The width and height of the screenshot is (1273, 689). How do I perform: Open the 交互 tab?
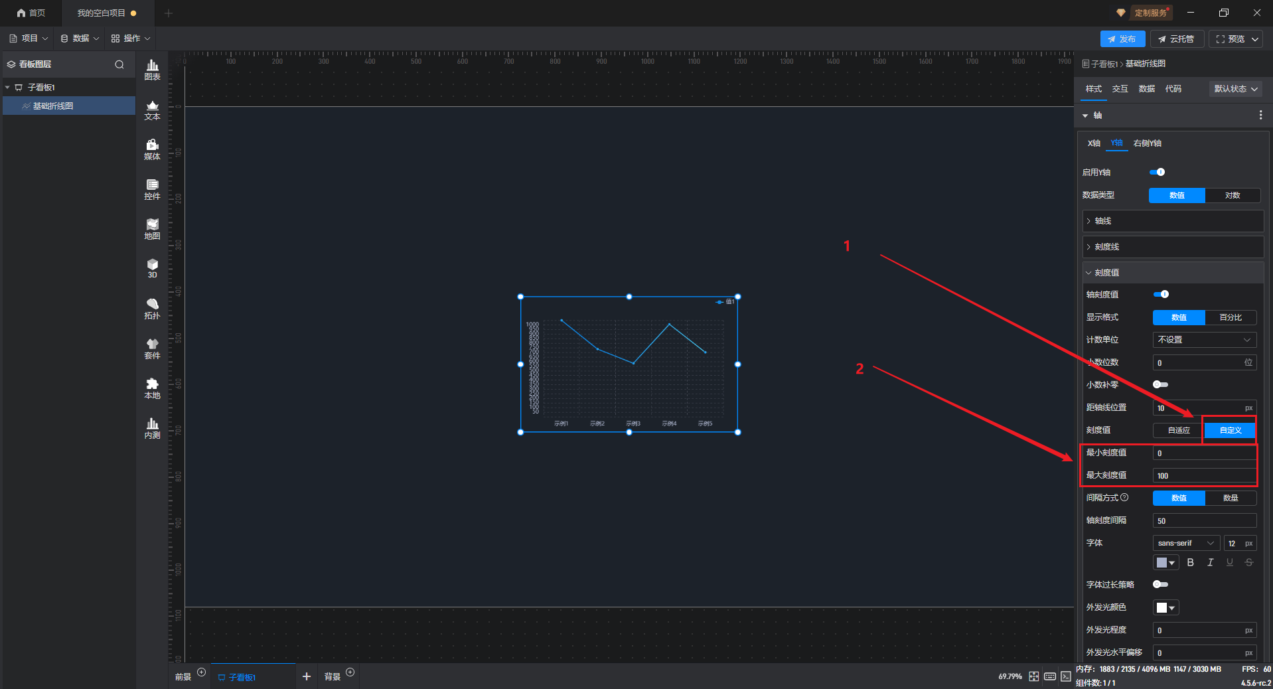pos(1120,89)
